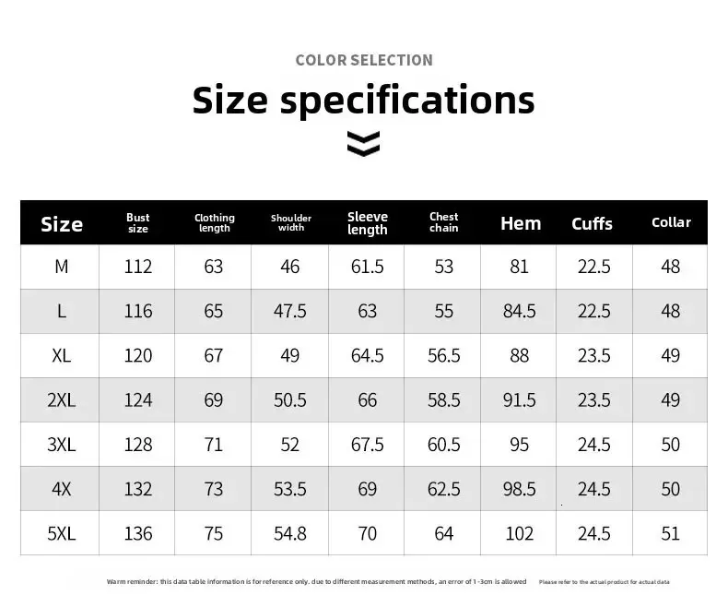Click the Collar column header

point(671,222)
